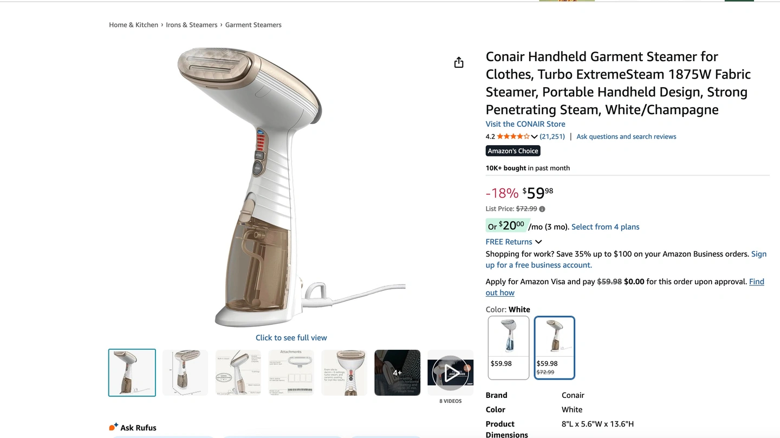
Task: Open Ask questions and search reviews
Action: pos(626,136)
